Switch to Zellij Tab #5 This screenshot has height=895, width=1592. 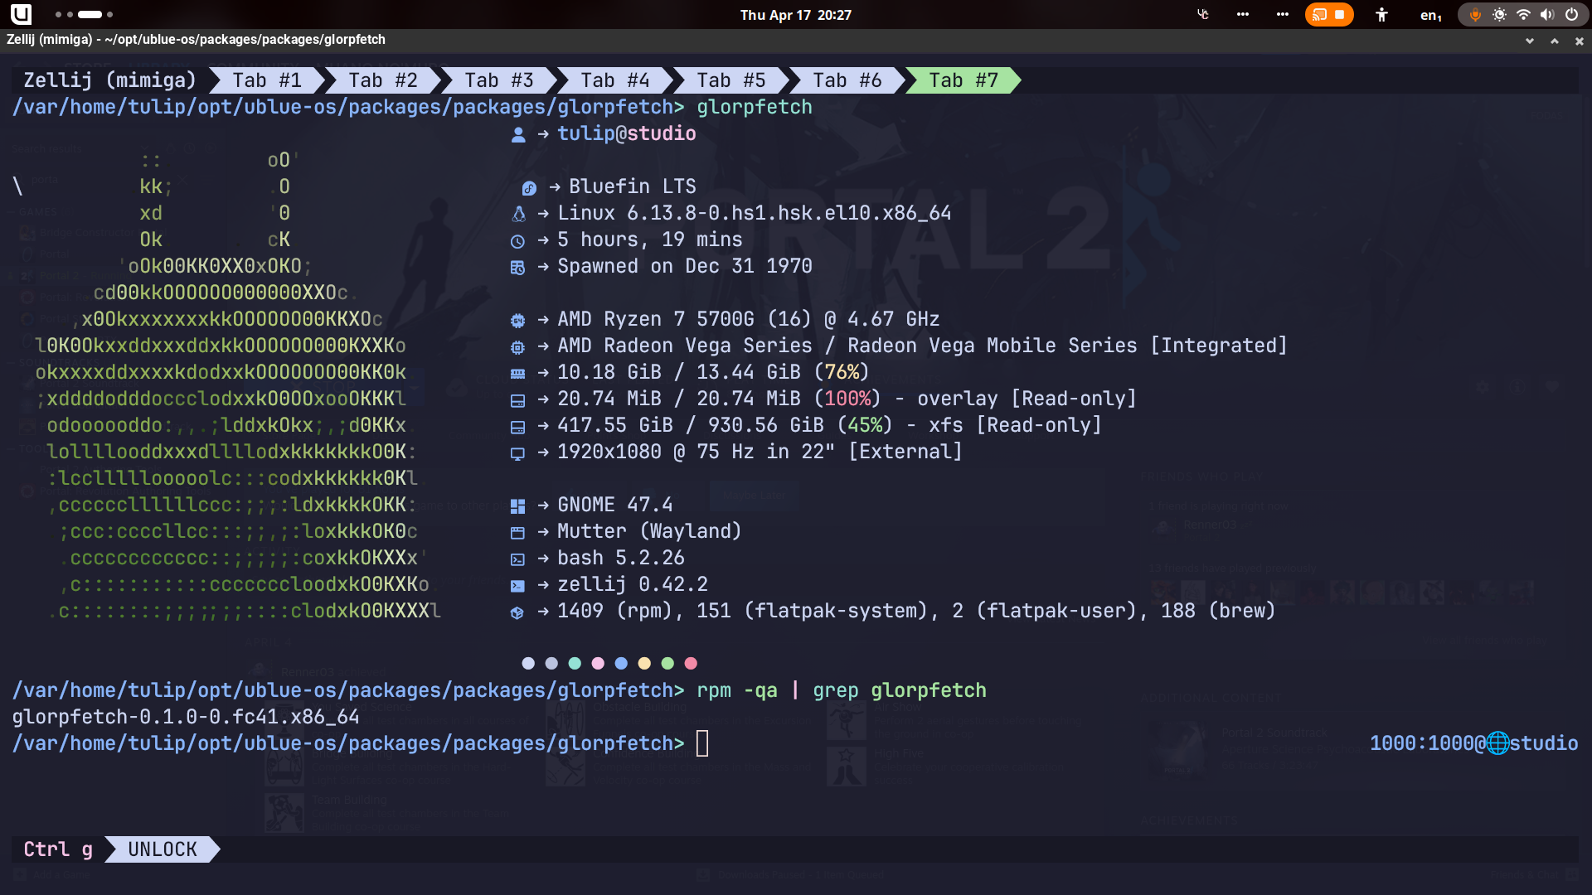[731, 80]
